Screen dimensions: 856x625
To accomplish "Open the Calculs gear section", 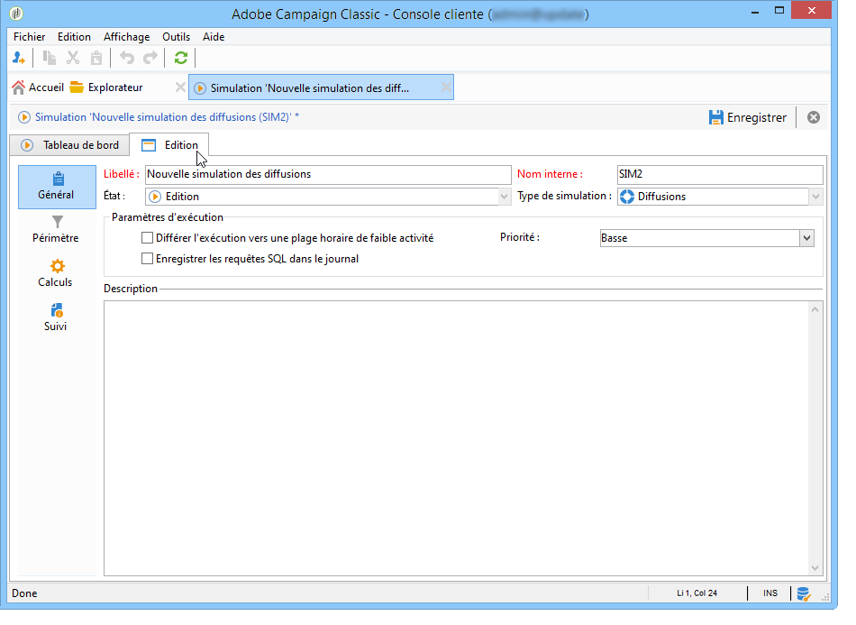I will pyautogui.click(x=56, y=273).
